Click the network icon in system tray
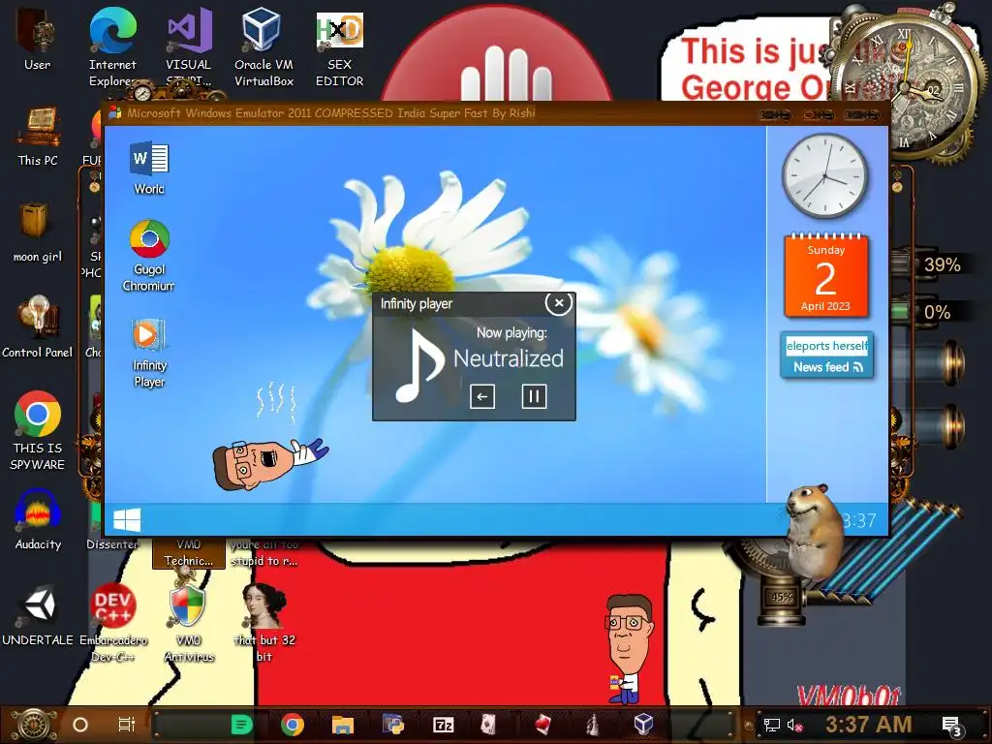The image size is (992, 744). click(x=771, y=726)
